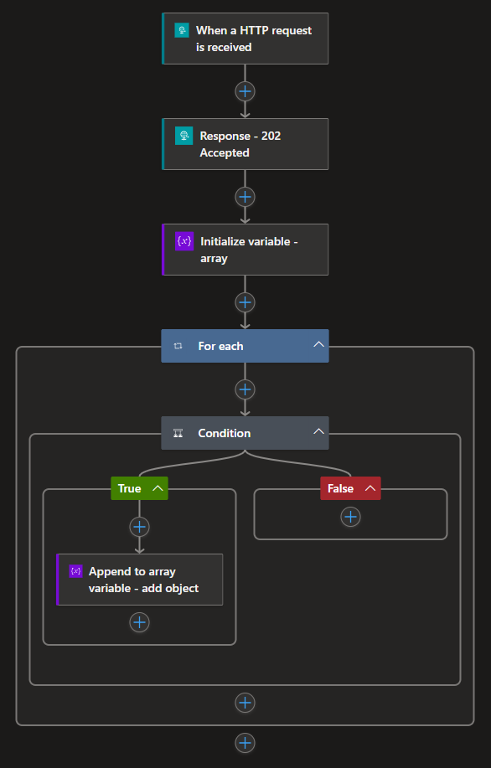Click the green True branch label
491x768 pixels.
(x=129, y=488)
